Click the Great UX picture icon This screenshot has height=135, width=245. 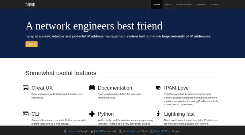pyautogui.click(x=26, y=88)
